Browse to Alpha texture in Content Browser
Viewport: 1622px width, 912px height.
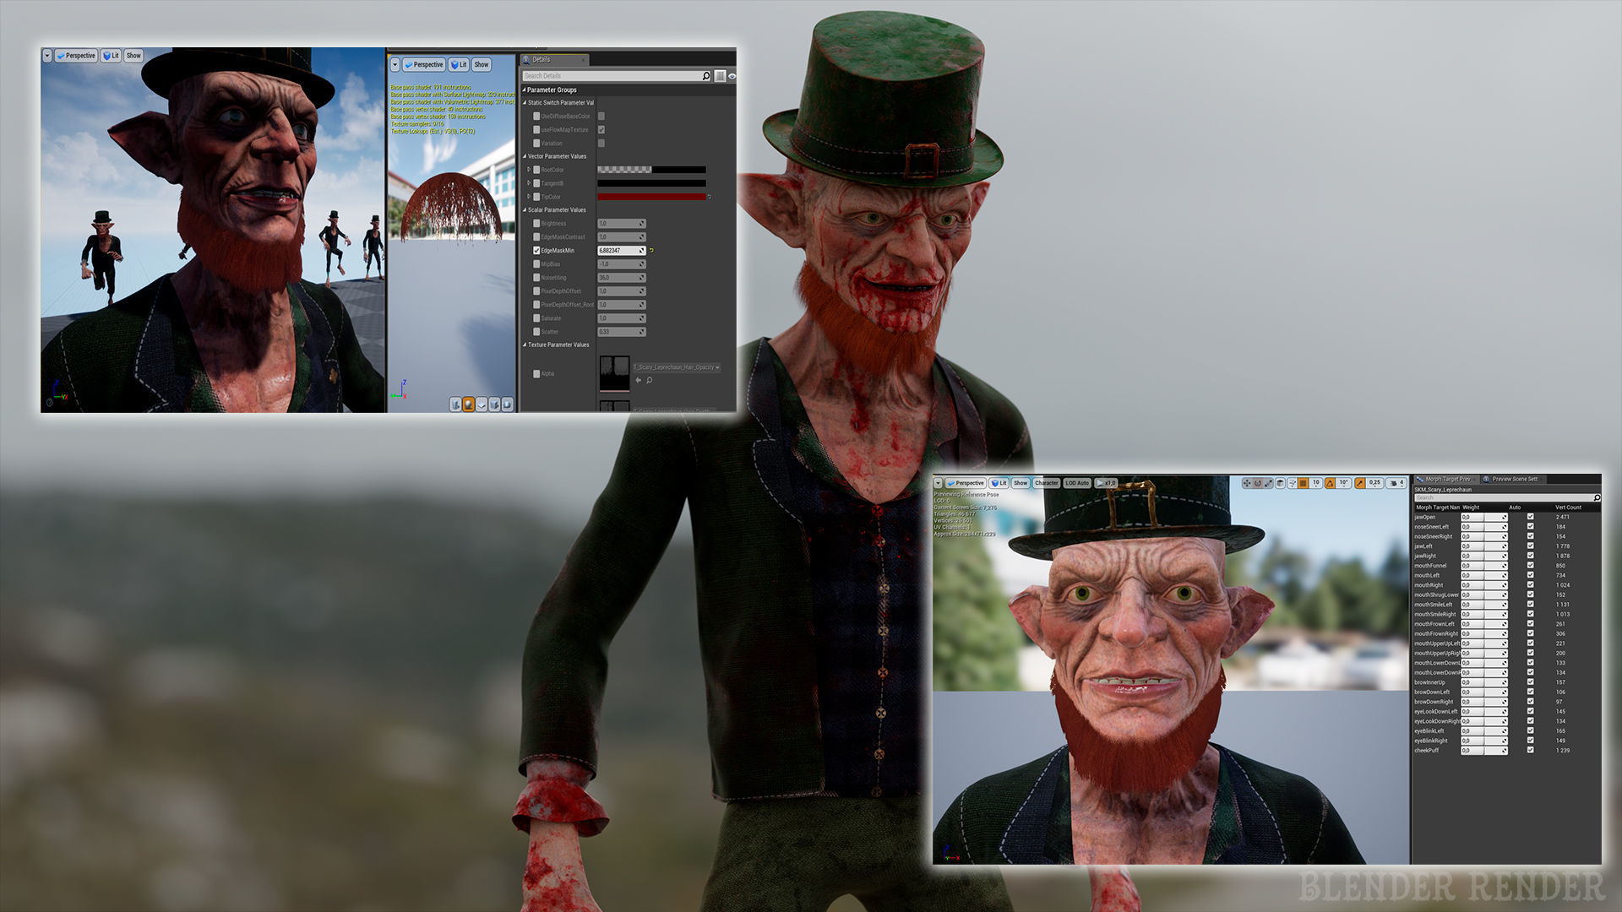(649, 380)
